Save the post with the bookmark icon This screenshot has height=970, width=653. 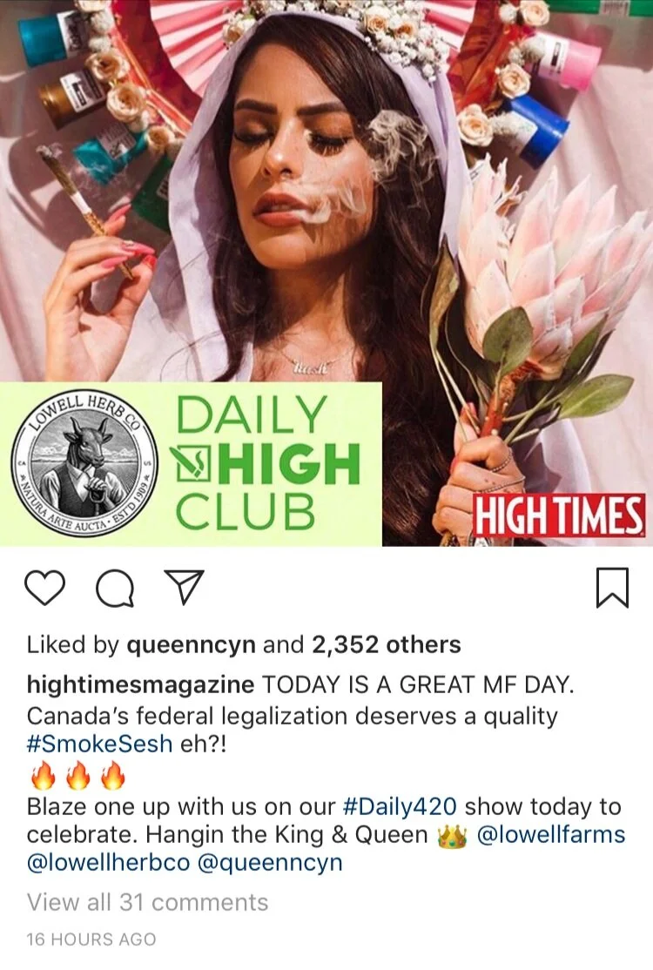tap(612, 588)
